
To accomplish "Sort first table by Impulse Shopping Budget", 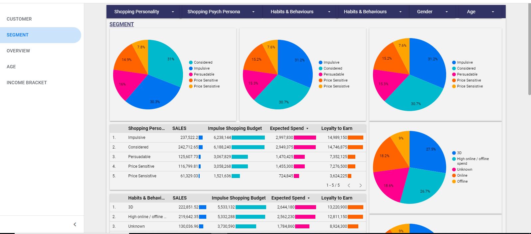I will click(x=235, y=128).
